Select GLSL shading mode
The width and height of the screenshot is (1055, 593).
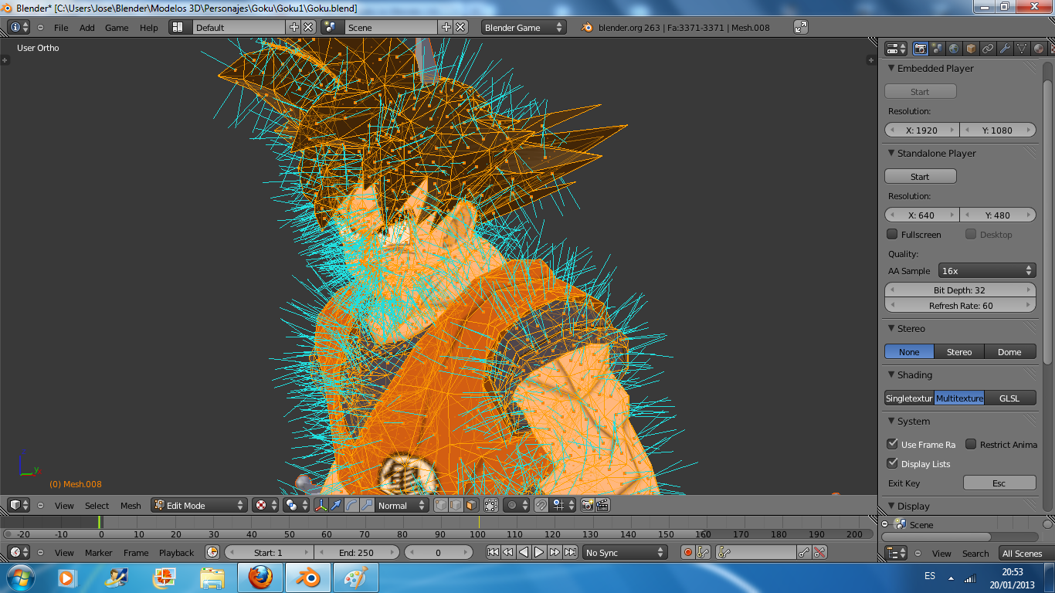point(1009,398)
